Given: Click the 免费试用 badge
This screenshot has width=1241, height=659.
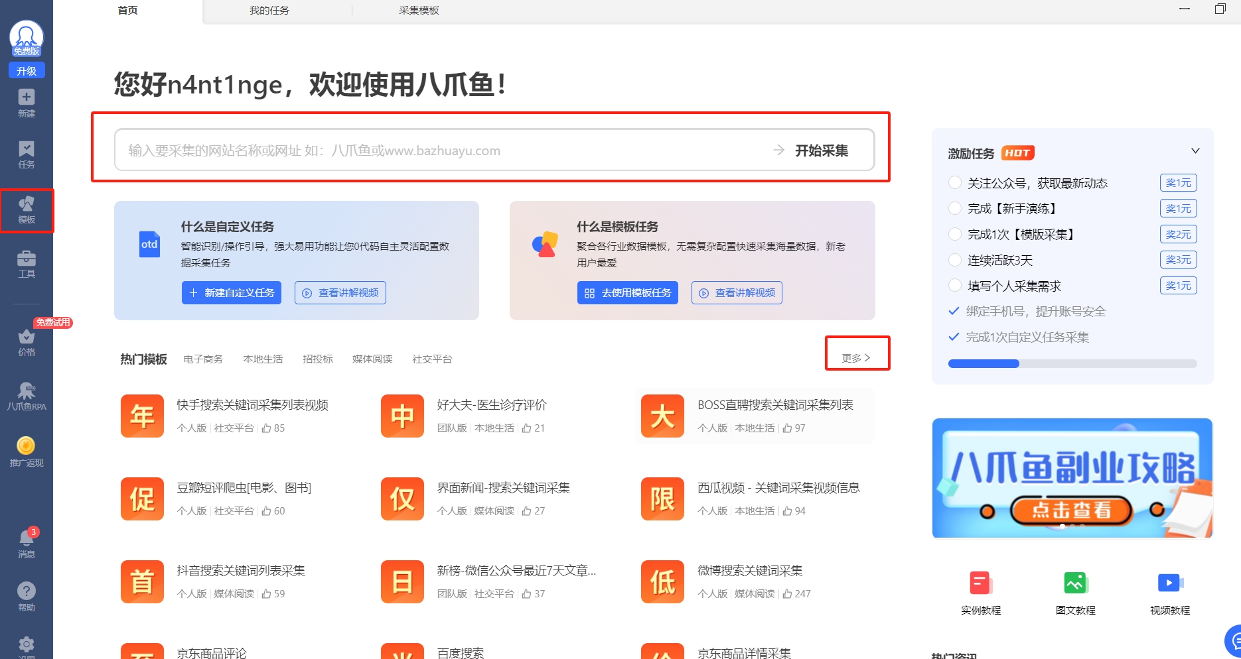Looking at the screenshot, I should pos(53,323).
